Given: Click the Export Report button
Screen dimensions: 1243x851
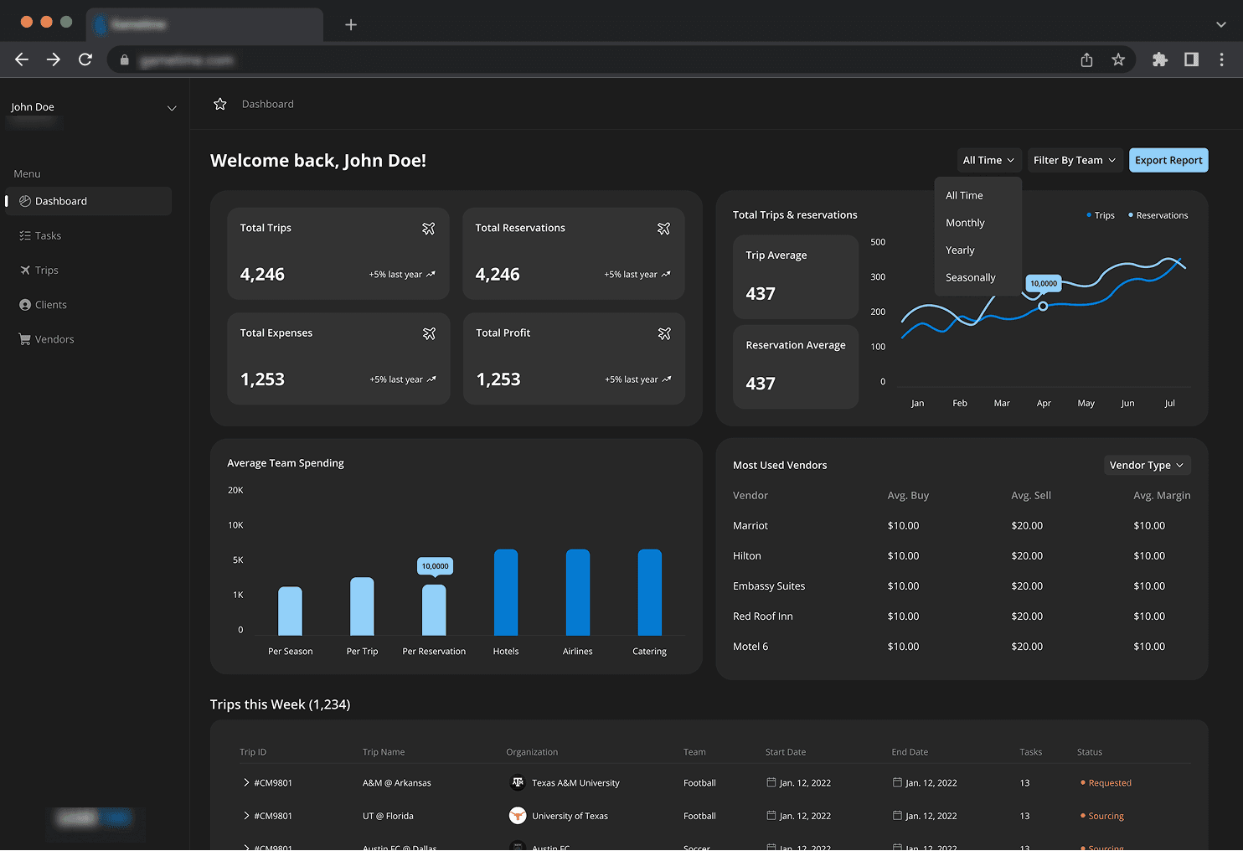Looking at the screenshot, I should (x=1168, y=160).
